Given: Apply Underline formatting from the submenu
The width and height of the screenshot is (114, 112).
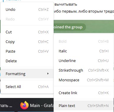Looking at the screenshot, I should [x=84, y=61].
